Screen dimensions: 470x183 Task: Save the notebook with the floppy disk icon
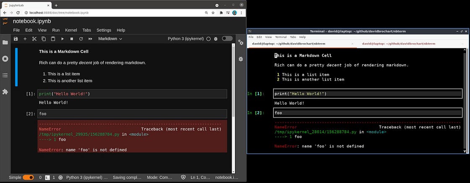click(16, 39)
